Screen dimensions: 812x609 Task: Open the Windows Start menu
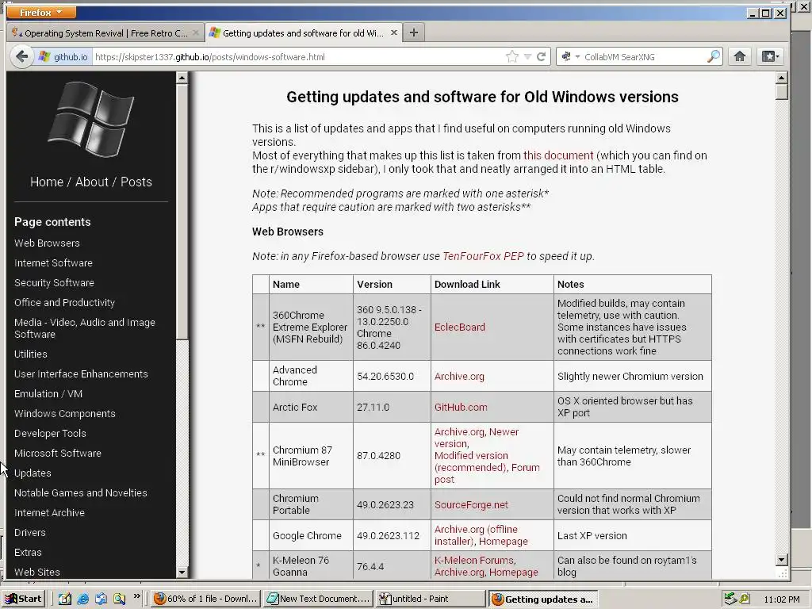coord(24,599)
